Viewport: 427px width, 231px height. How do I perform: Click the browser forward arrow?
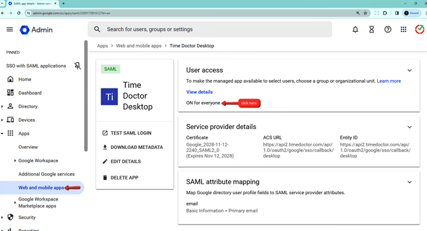[10, 13]
